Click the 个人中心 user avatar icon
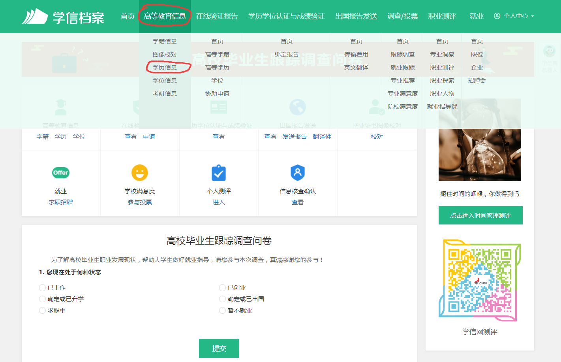Screen dimensions: 561x362 [497, 16]
